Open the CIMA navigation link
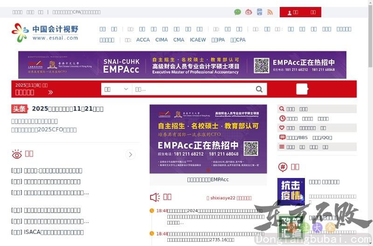The width and height of the screenshot is (373, 246). pyautogui.click(x=161, y=40)
